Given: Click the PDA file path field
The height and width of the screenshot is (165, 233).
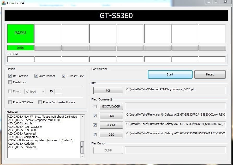Looking at the screenshot, I should point(175,116).
